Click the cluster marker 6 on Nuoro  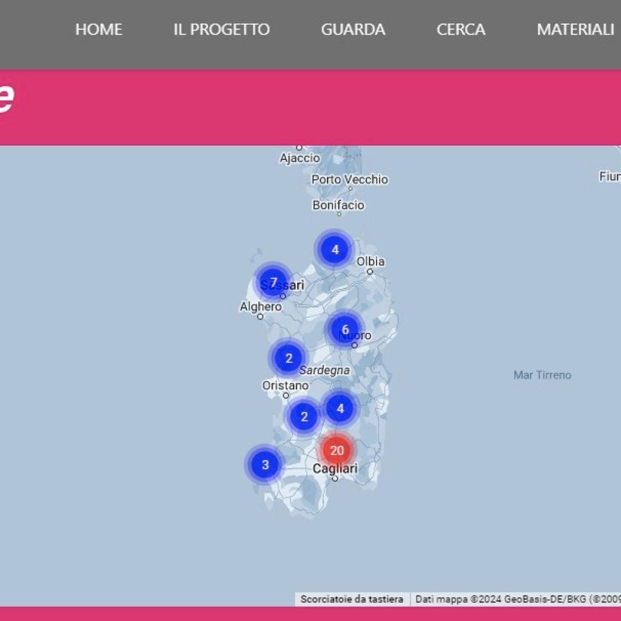click(x=345, y=329)
